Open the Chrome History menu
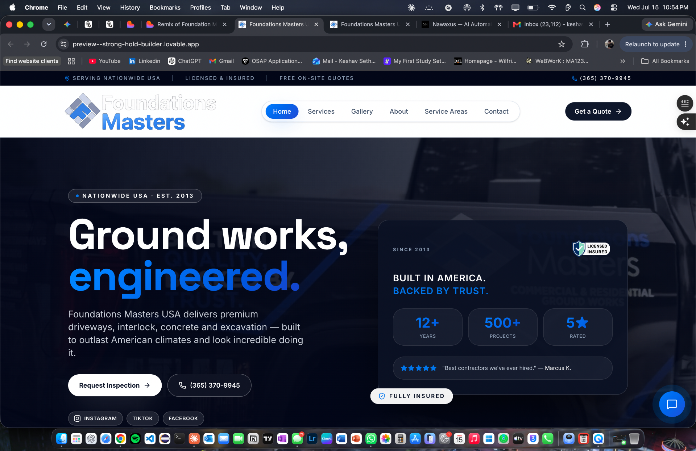The image size is (696, 451). tap(130, 8)
